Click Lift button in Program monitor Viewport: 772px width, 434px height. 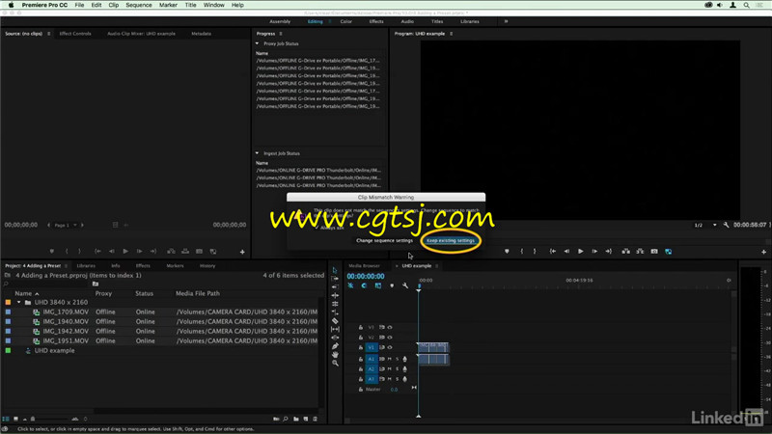tap(625, 252)
